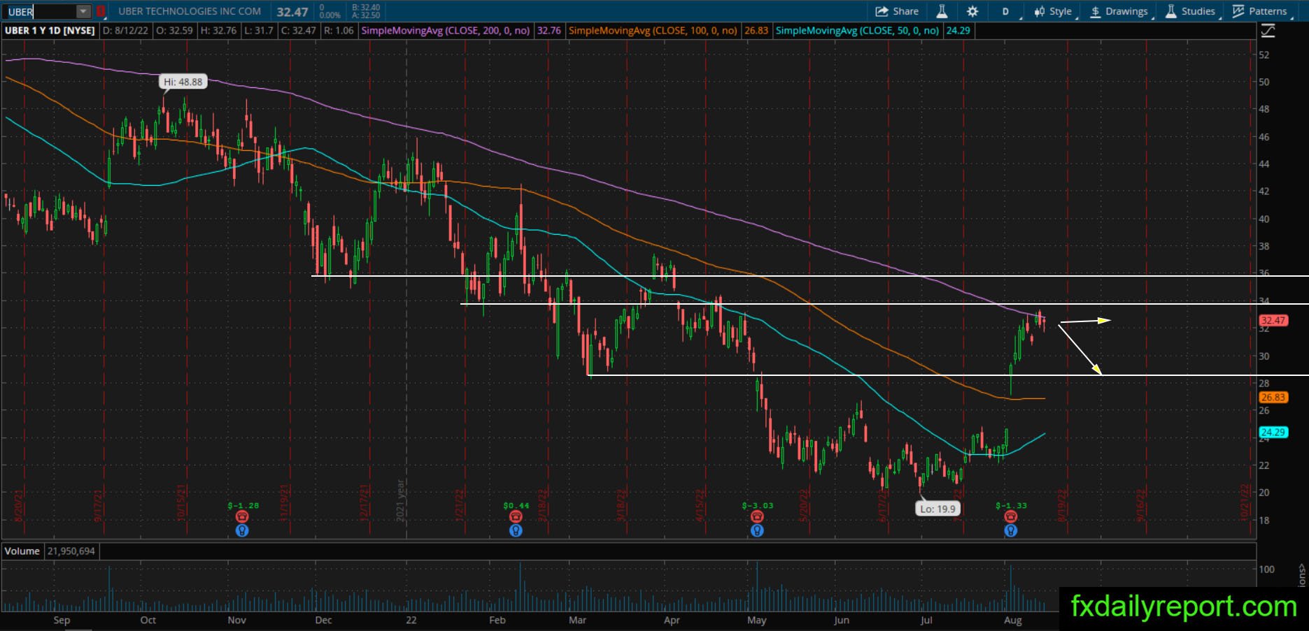Click the 32.47 last price axis label
Viewport: 1309px width, 631px height.
[1273, 321]
